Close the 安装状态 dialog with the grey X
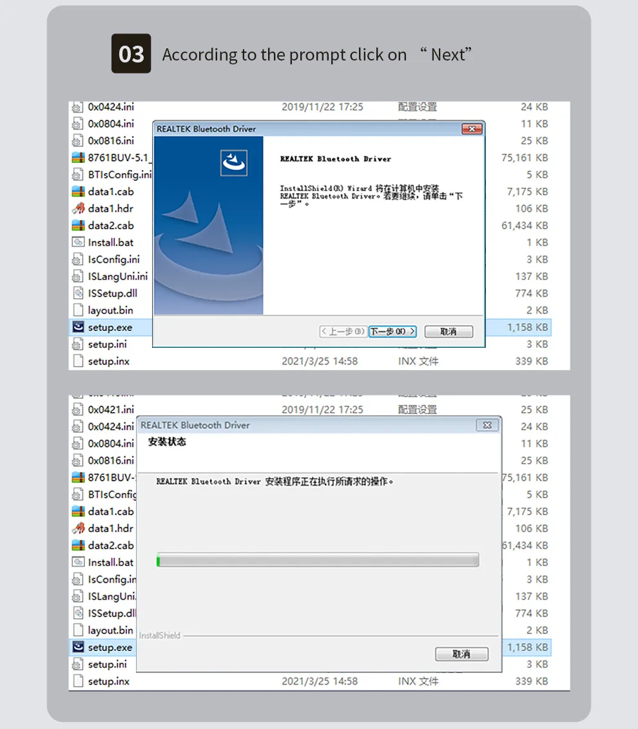This screenshot has width=638, height=729. pos(487,425)
